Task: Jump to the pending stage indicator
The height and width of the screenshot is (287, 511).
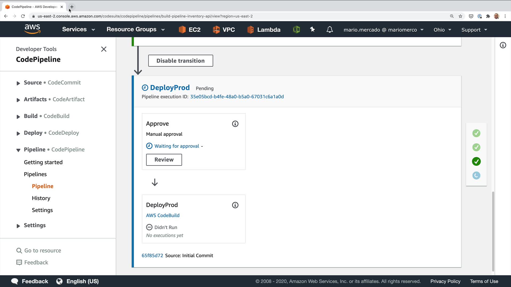Action: point(476,175)
